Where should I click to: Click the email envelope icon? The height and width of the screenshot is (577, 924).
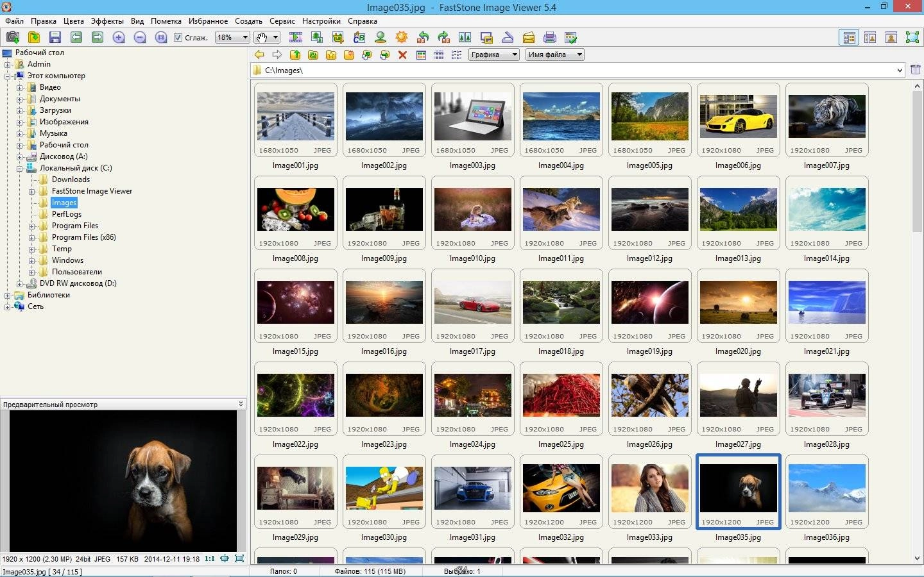tap(529, 37)
